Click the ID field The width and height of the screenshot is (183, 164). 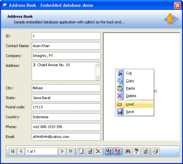[66, 36]
